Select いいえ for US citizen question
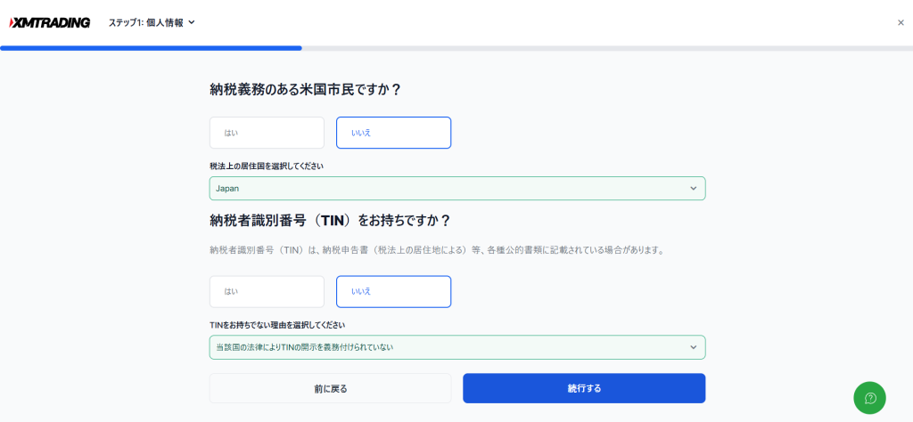913x422 pixels. (x=393, y=133)
